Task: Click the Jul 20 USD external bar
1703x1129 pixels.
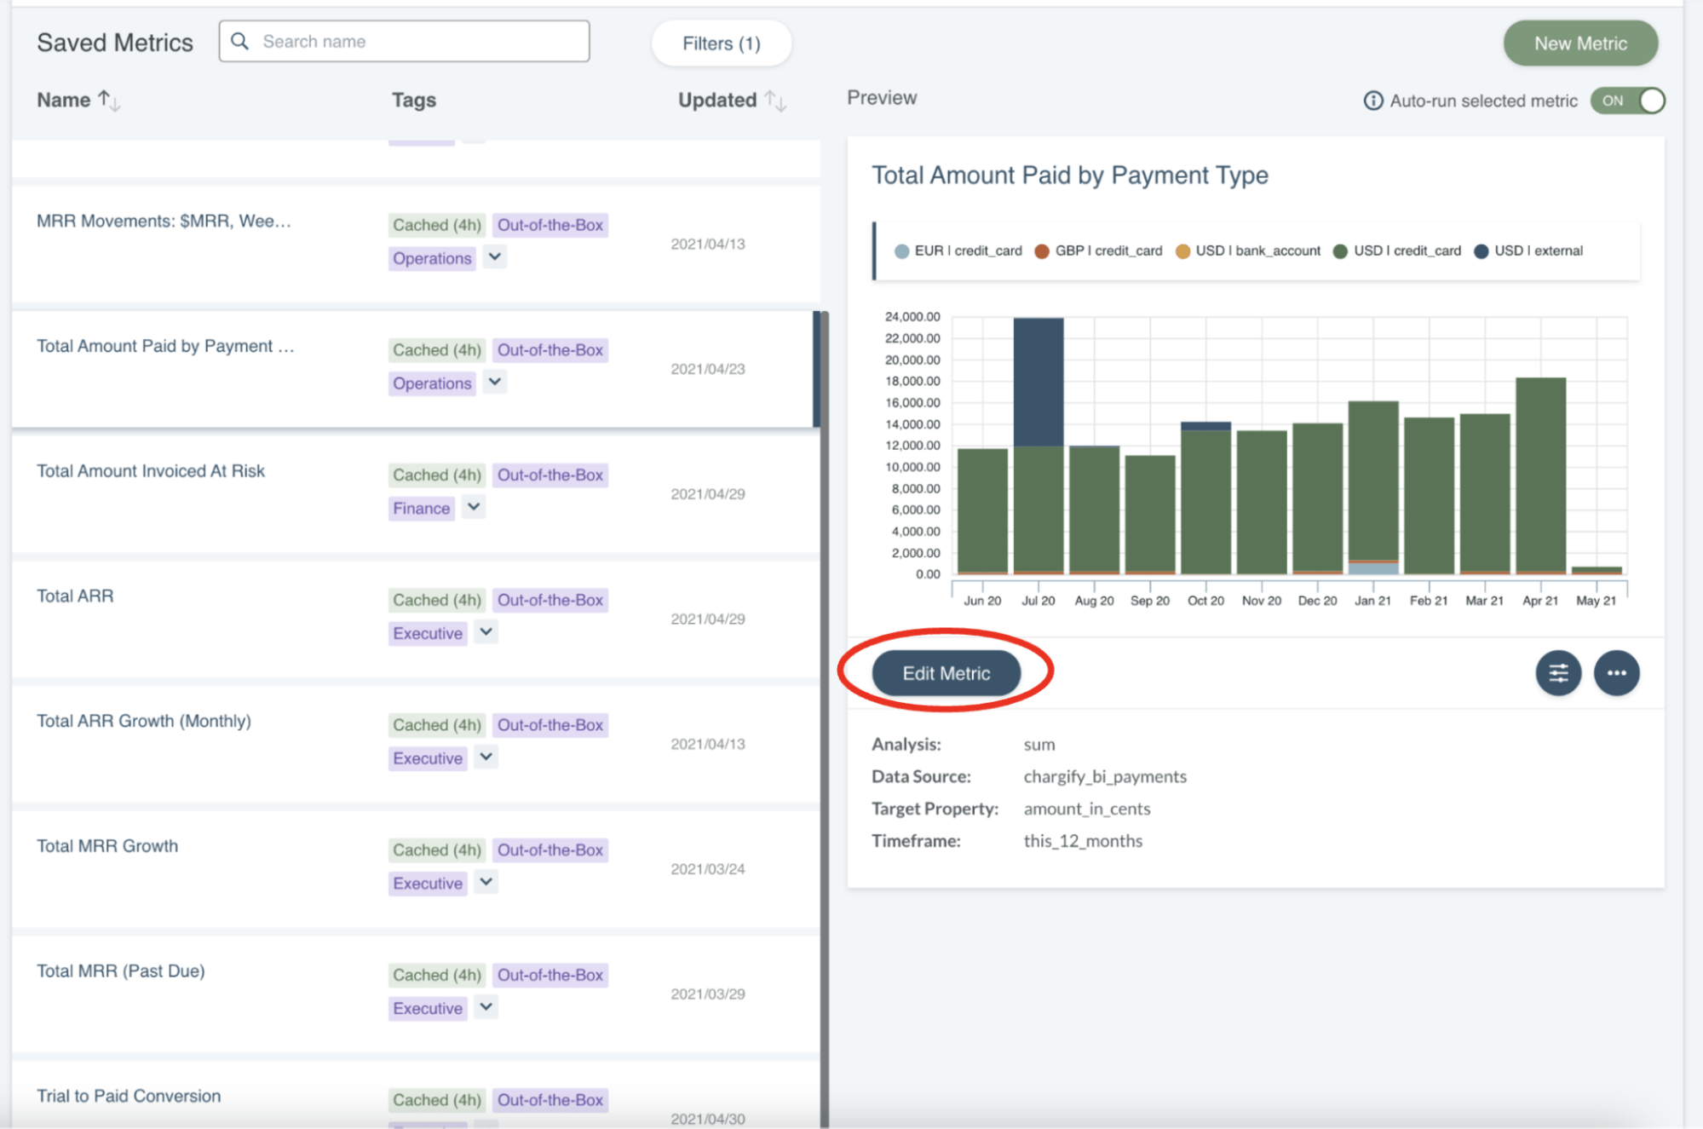Action: pos(1038,381)
